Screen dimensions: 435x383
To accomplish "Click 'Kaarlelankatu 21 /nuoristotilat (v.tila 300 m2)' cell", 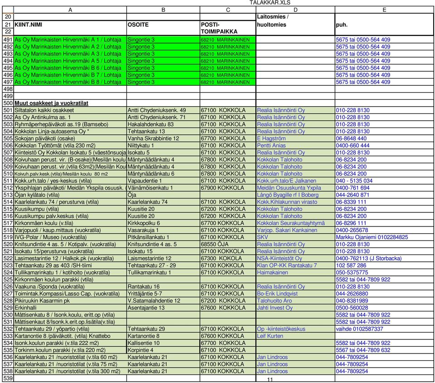I will tap(70, 371).
